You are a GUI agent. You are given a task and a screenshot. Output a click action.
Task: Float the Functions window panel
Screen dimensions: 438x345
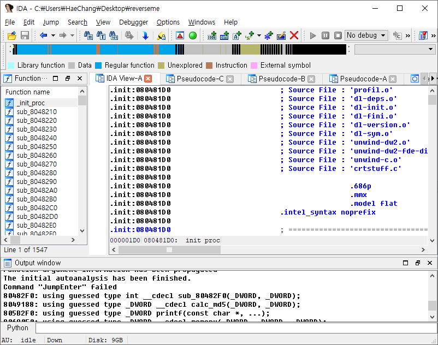pos(68,79)
